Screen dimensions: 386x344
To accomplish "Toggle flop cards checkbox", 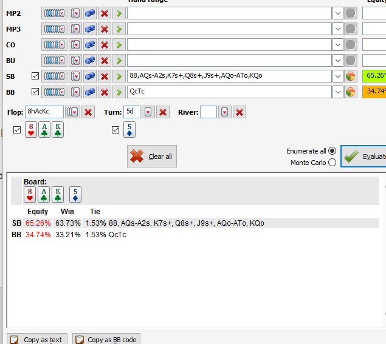I will pos(17,130).
